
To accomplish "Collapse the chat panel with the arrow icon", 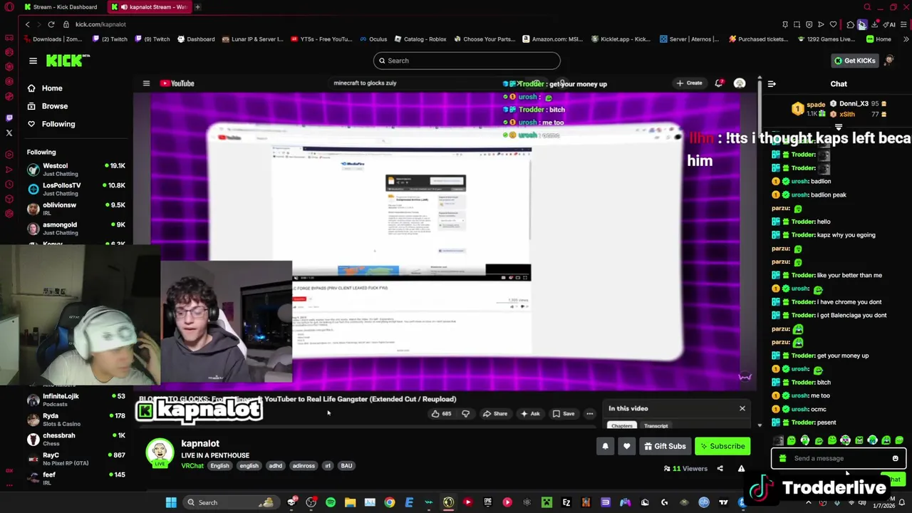I will pos(772,84).
